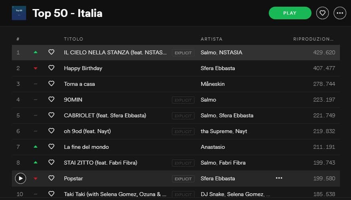Screen dimensions: 351x200
Task: Play the Popstar track
Action: click(20, 178)
